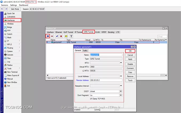Click the Remove button
This screenshot has width=181, height=113.
(x=130, y=76)
